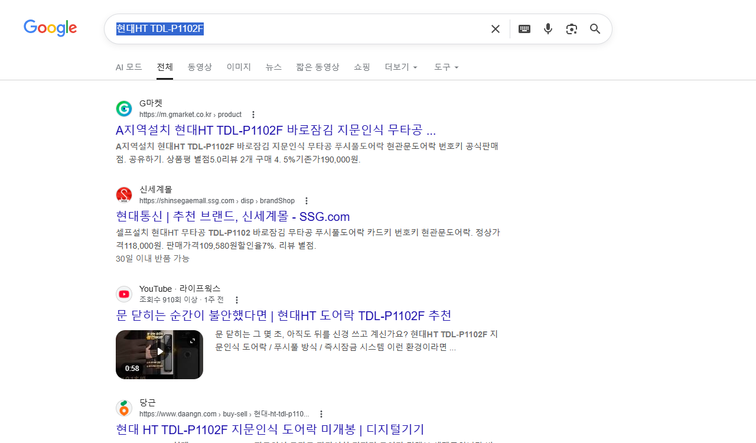Switch to the 동영상 tab

(200, 67)
